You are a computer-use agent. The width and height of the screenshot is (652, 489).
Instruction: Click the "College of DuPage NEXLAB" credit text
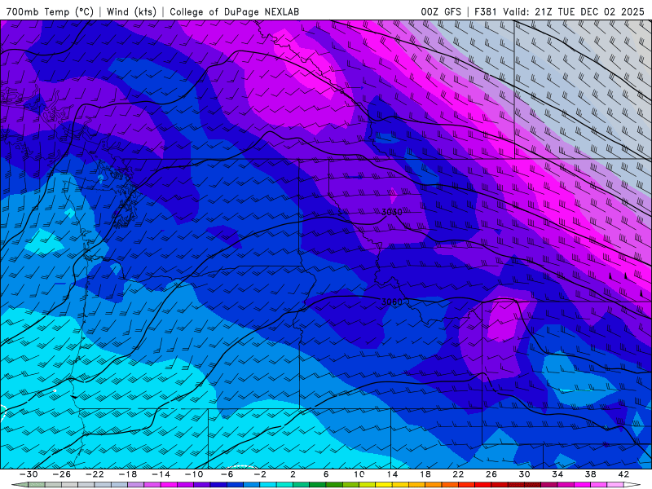(x=234, y=11)
